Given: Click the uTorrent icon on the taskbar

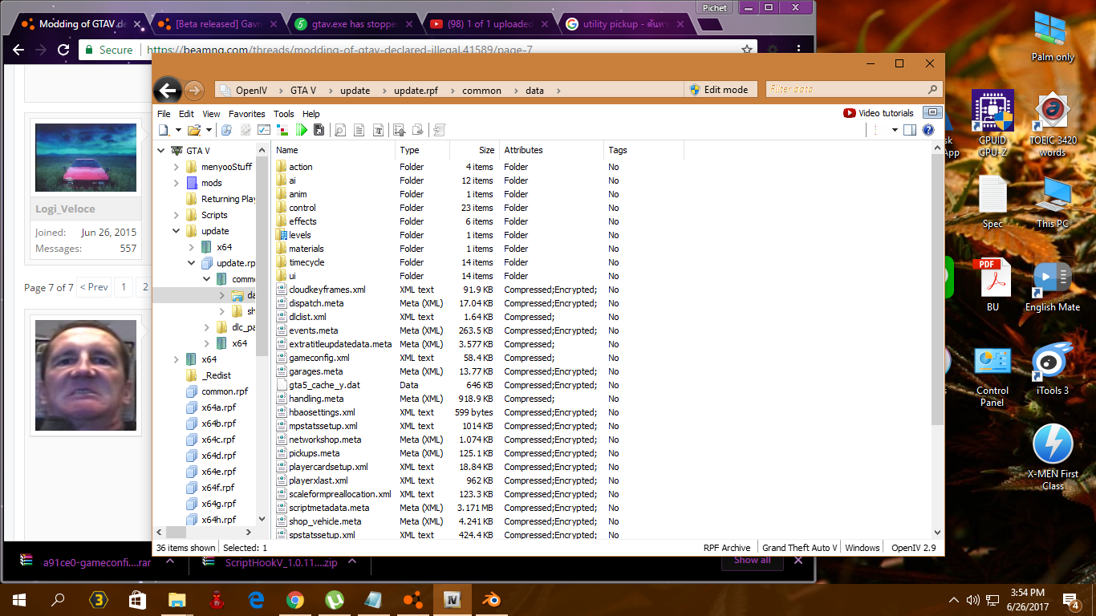Looking at the screenshot, I should click(334, 599).
